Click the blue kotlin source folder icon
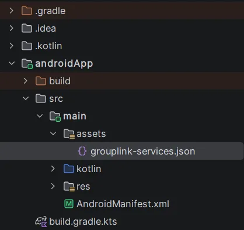 (69, 169)
